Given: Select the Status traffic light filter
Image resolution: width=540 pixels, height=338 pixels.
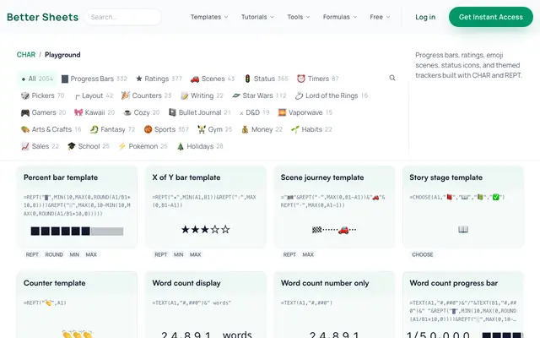Looking at the screenshot, I should 267,79.
